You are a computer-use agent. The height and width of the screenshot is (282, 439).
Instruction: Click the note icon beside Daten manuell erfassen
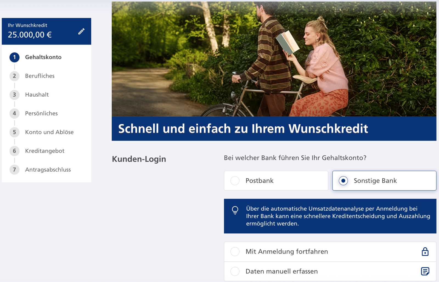pyautogui.click(x=425, y=271)
